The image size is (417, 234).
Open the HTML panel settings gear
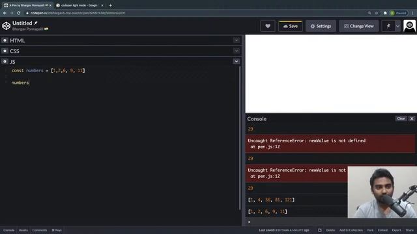5,40
